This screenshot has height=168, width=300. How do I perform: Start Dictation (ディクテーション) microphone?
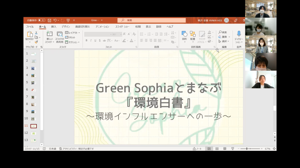(239, 37)
